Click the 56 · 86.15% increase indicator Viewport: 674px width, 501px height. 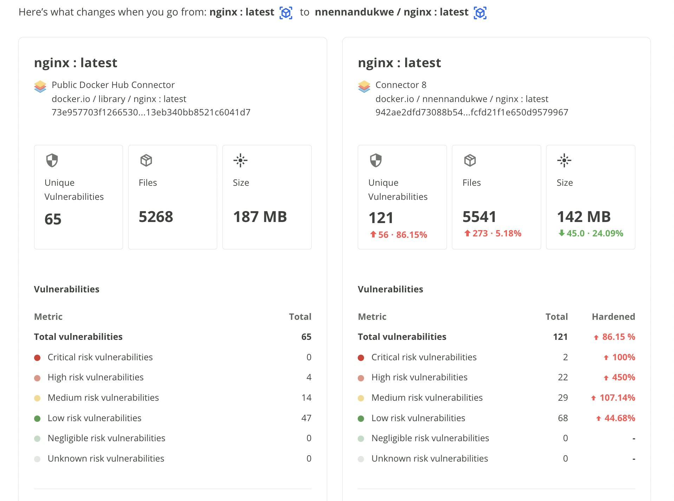pos(398,235)
